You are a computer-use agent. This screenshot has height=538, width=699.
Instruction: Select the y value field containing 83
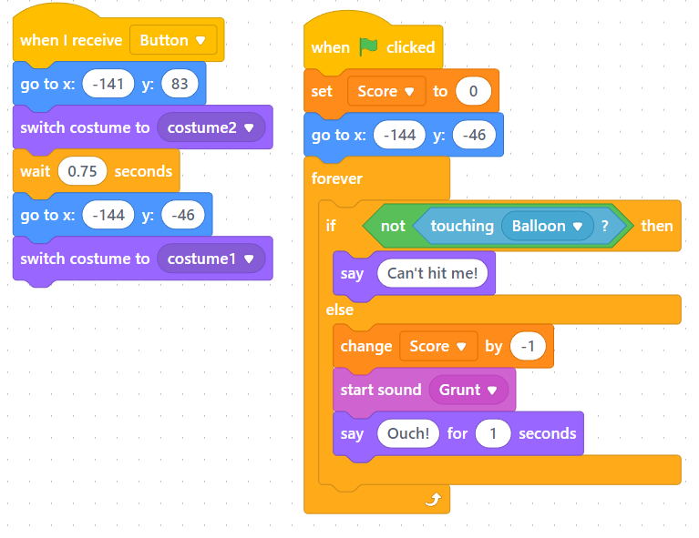180,84
